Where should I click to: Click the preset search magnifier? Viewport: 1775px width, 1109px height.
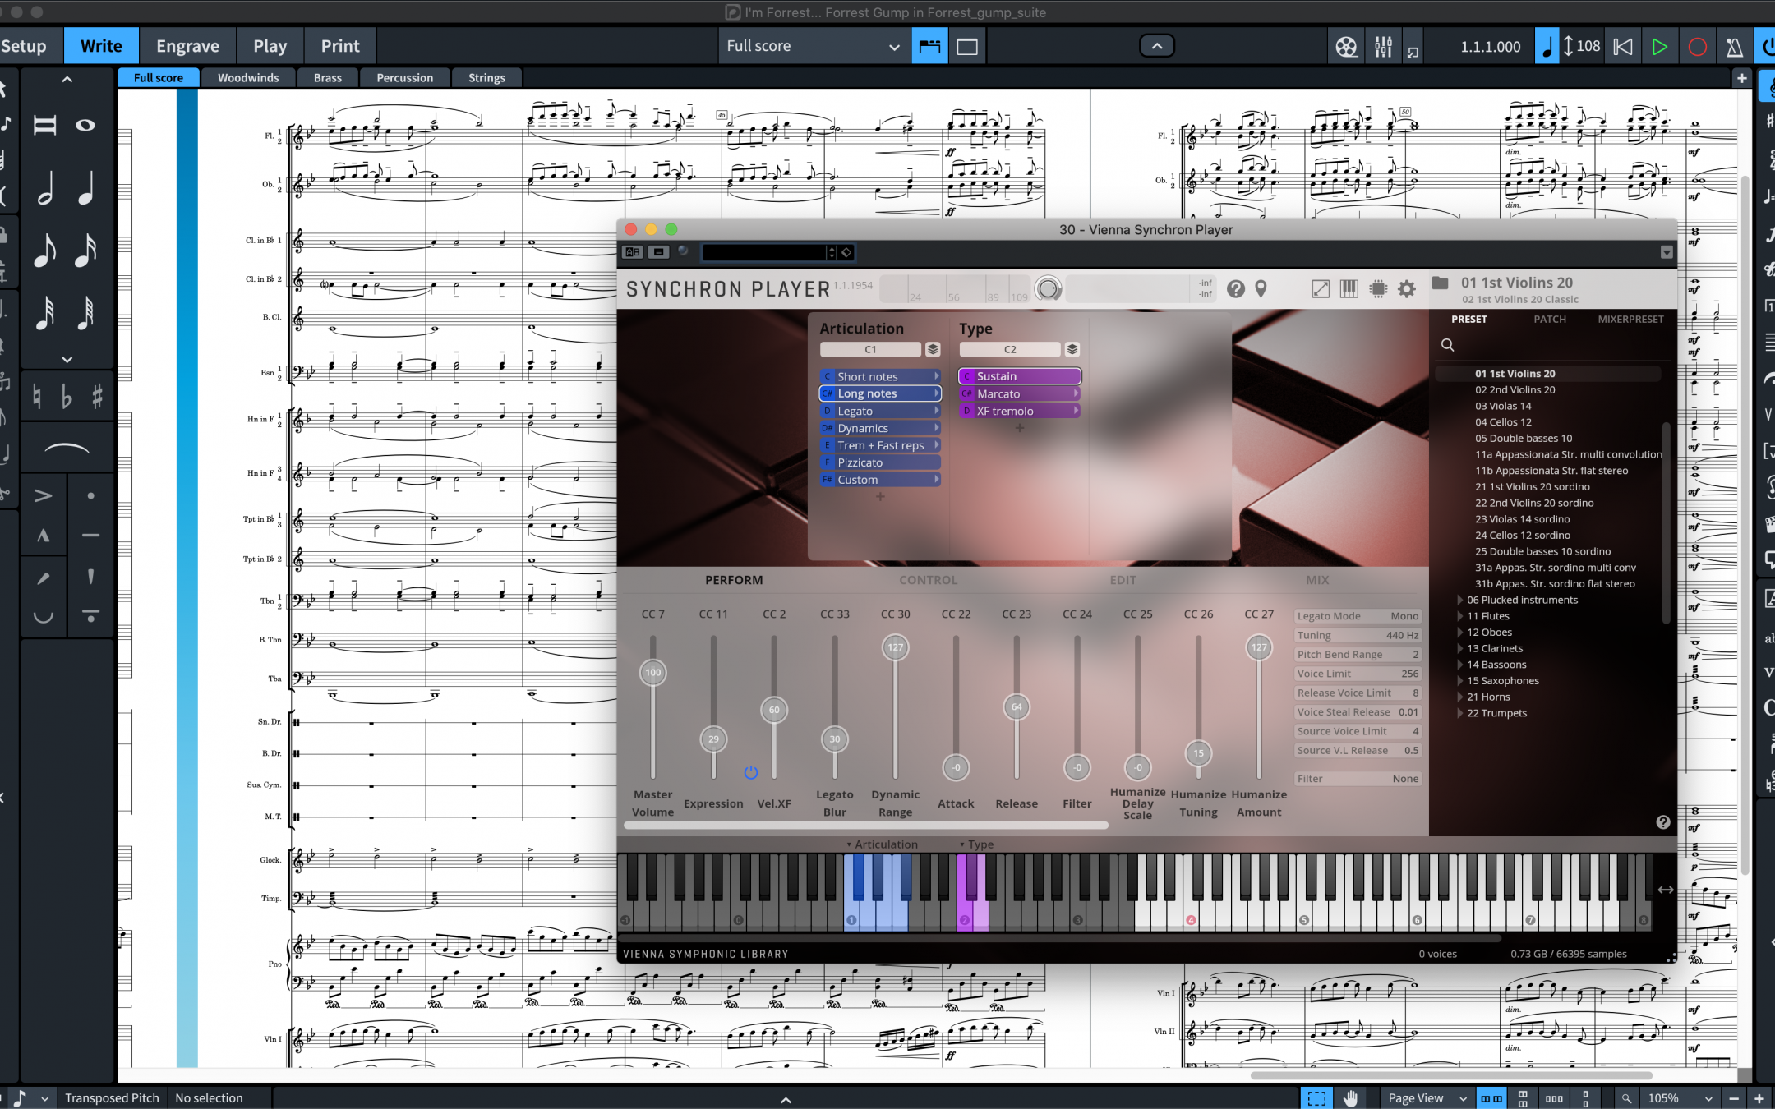(x=1447, y=345)
